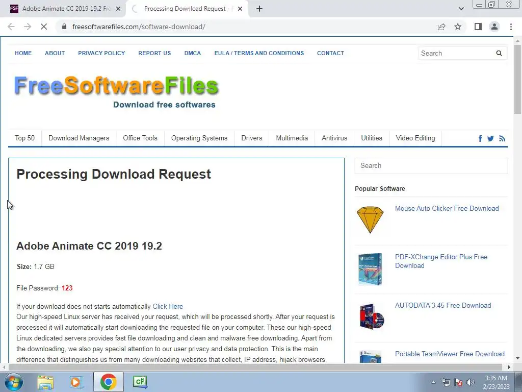Open the tab search chevron
Viewport: 522px width, 392px height.
pyautogui.click(x=461, y=9)
